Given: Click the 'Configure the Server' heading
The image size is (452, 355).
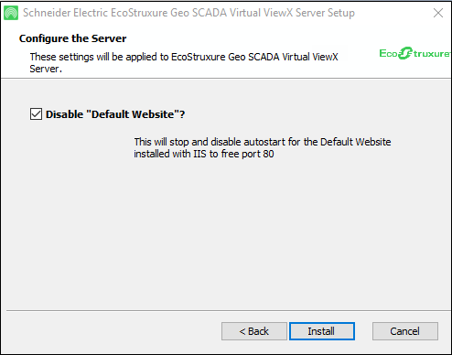Looking at the screenshot, I should [x=72, y=38].
